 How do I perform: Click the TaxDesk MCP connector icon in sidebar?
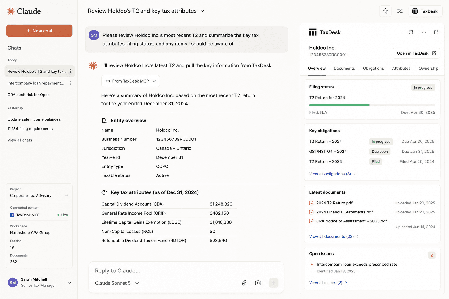click(12, 215)
